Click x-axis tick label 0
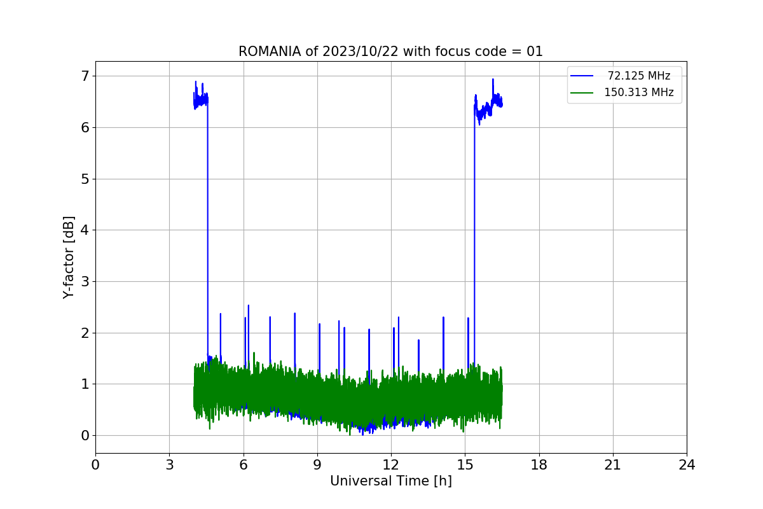 tap(95, 465)
